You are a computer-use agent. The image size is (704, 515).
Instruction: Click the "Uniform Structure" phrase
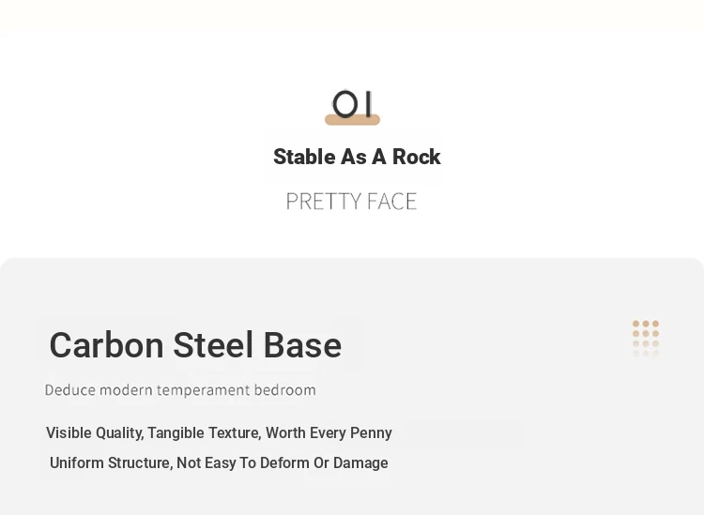pyautogui.click(x=110, y=463)
